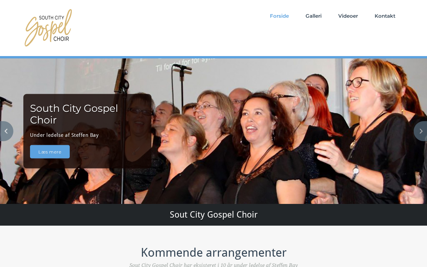Screen dimensions: 427x267
Task: Click the Læs mere button
Action: pyautogui.click(x=50, y=152)
